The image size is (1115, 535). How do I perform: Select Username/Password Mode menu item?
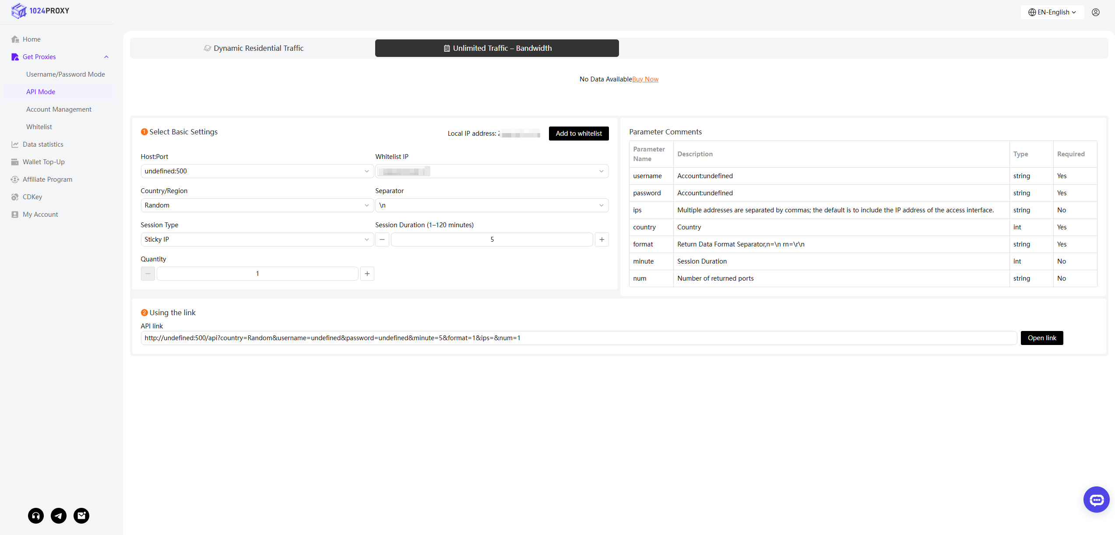66,74
